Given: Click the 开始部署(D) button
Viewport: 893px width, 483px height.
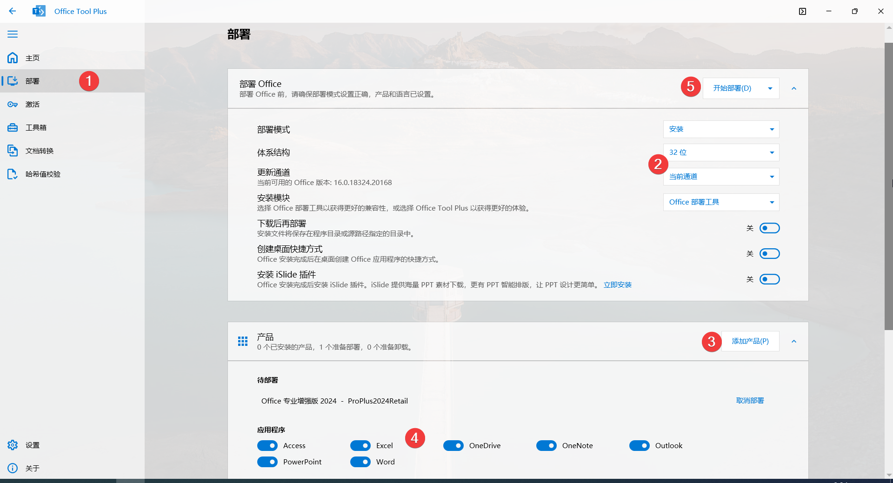Looking at the screenshot, I should 732,88.
